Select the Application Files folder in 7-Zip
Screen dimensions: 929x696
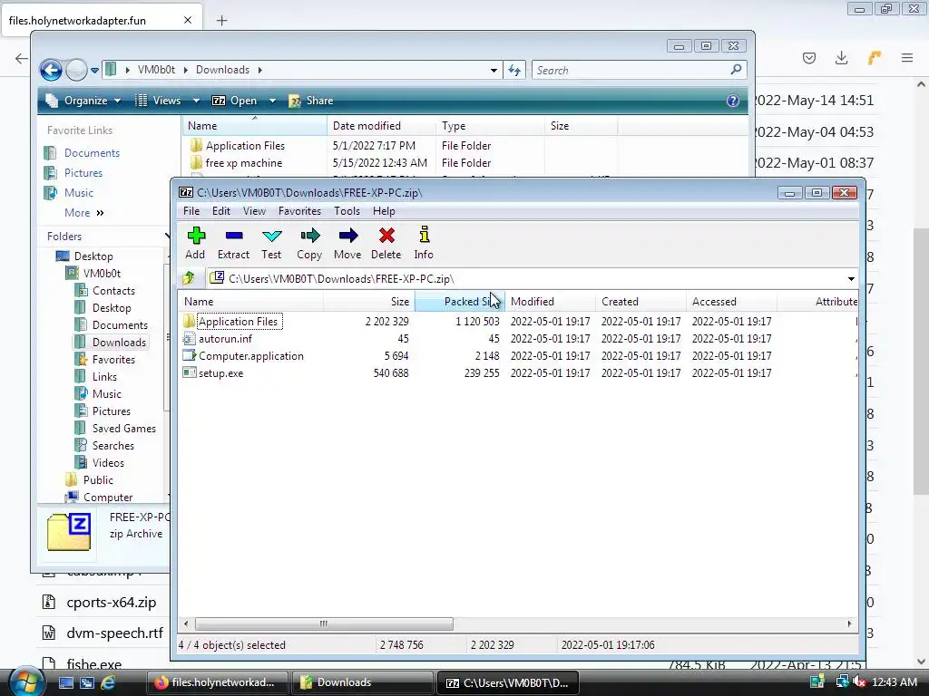[239, 322]
